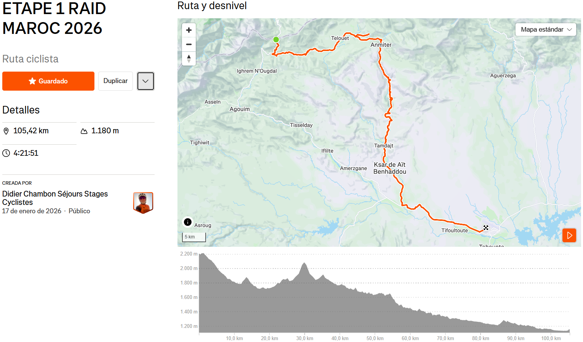Reset map compass orientation to north
Image resolution: width=583 pixels, height=342 pixels.
click(189, 59)
